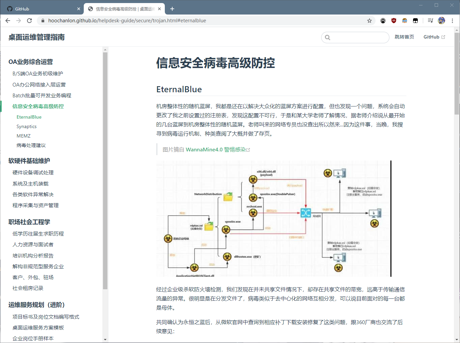
Task: Open the user profile avatar
Action: (441, 21)
